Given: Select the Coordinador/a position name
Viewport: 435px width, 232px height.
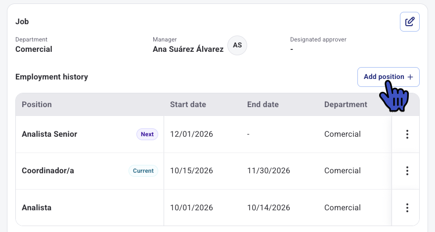Looking at the screenshot, I should (x=48, y=171).
